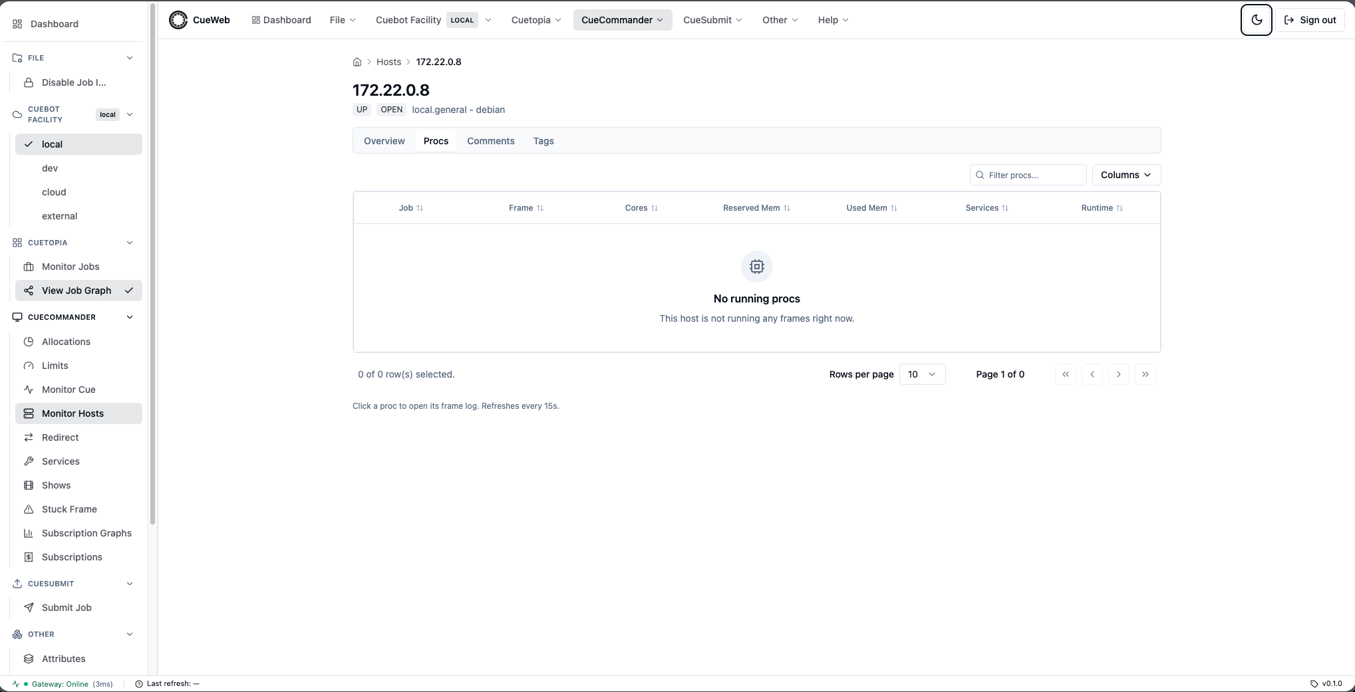This screenshot has width=1355, height=692.
Task: Click the sidebar vertical scrollbar
Action: coord(153,264)
